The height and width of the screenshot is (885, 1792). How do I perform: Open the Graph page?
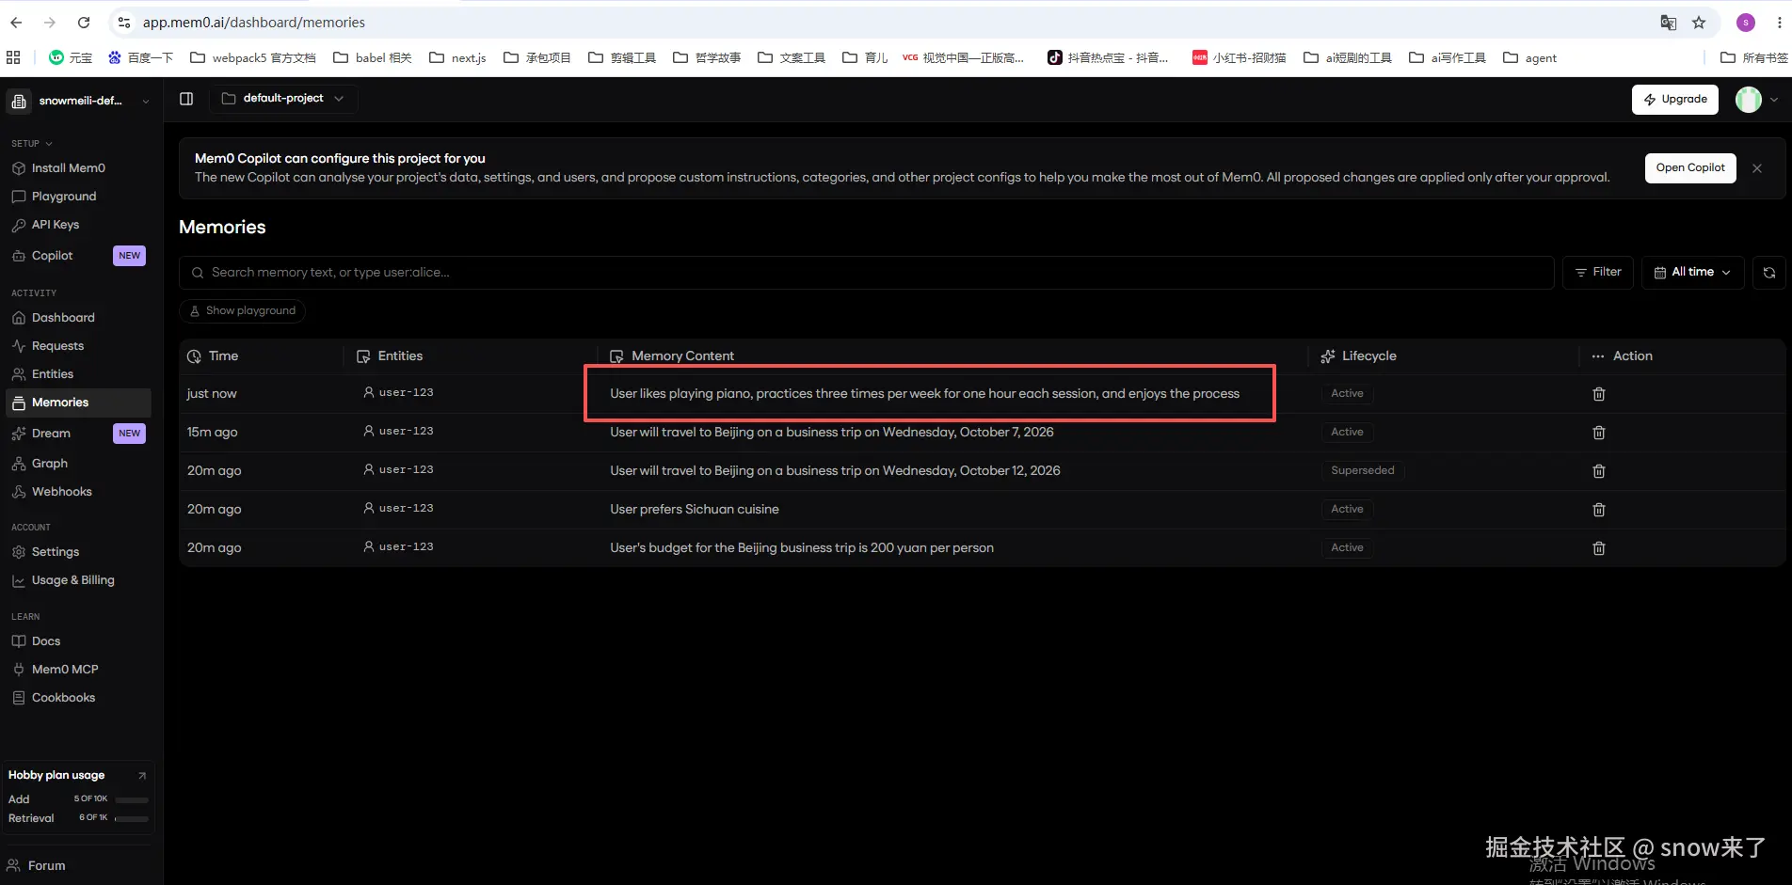[79, 464]
